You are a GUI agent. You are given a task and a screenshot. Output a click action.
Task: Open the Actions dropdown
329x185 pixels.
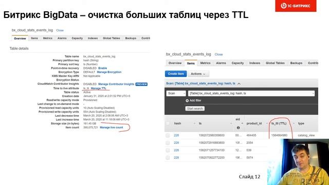(198, 74)
